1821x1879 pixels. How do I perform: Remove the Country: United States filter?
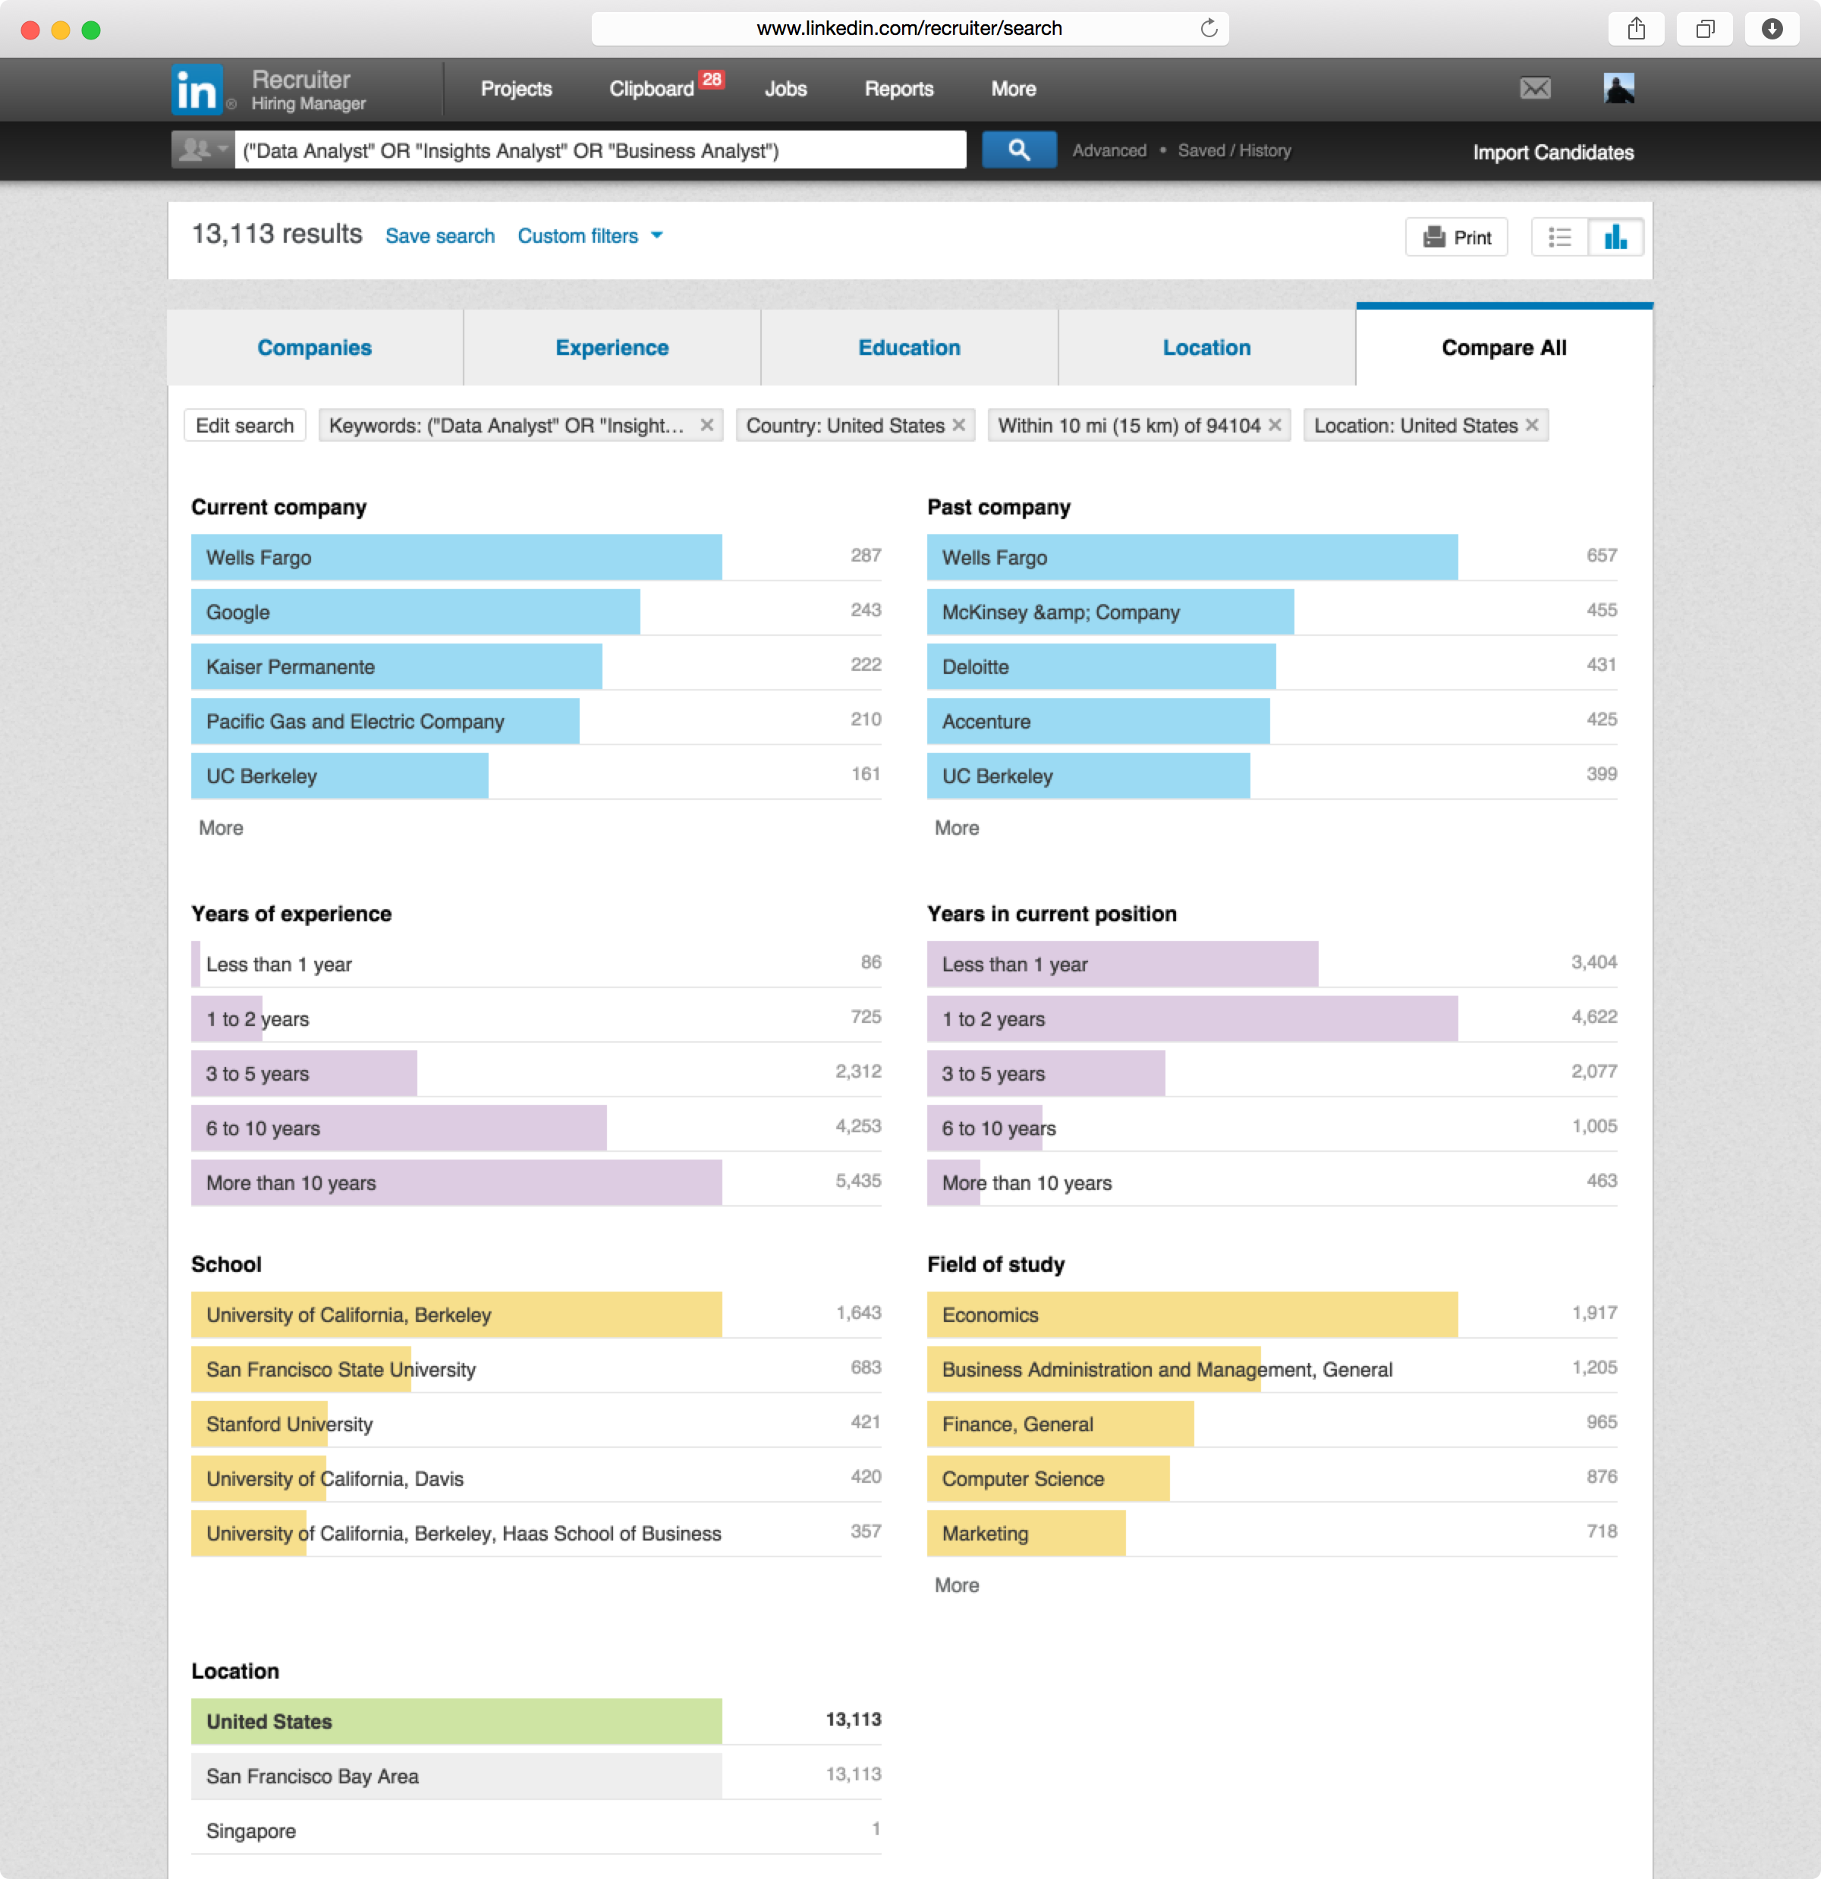(x=958, y=425)
